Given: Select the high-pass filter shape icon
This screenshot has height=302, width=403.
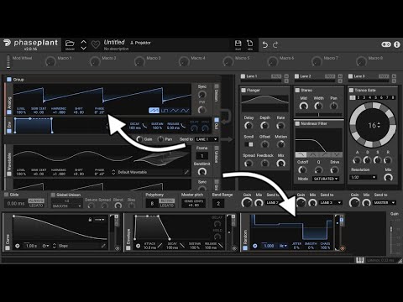Looking at the screenshot, I should coord(325,154).
